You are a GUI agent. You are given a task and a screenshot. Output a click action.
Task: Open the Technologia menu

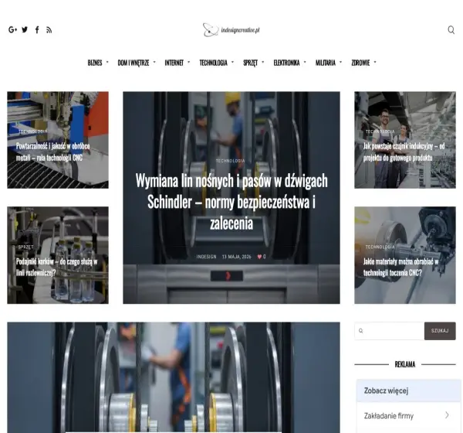[x=213, y=63]
